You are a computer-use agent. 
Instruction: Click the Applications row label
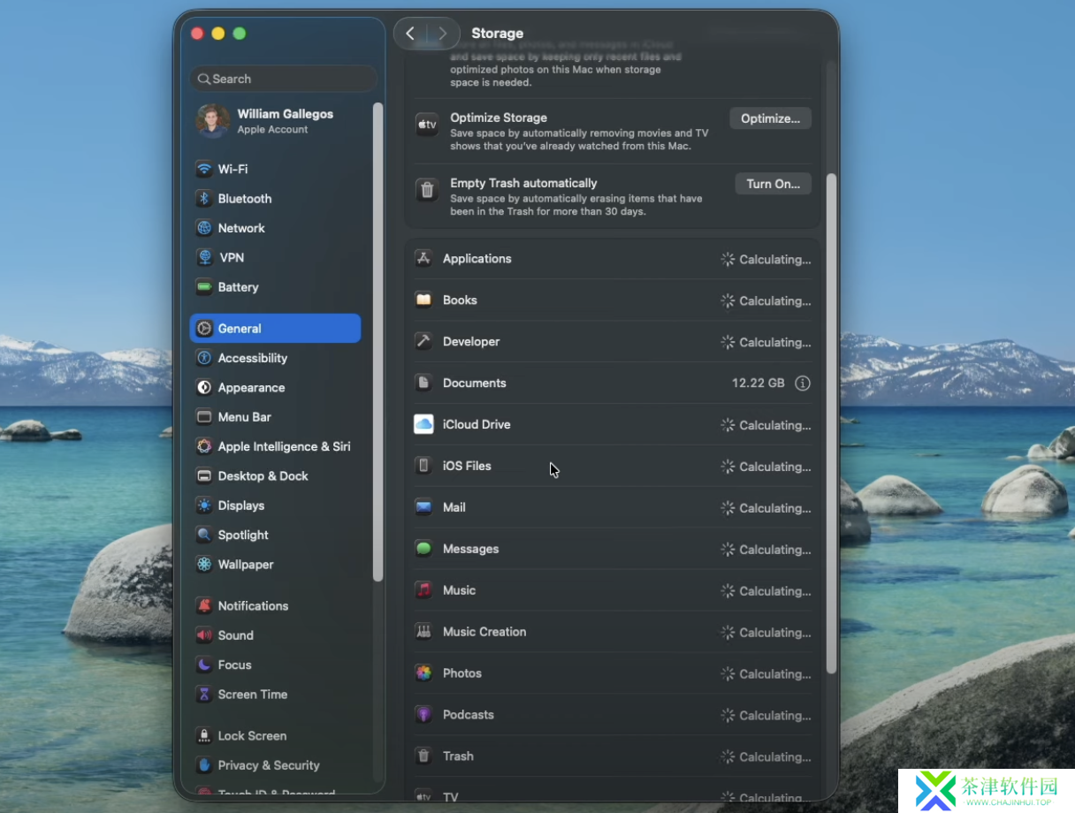[477, 258]
